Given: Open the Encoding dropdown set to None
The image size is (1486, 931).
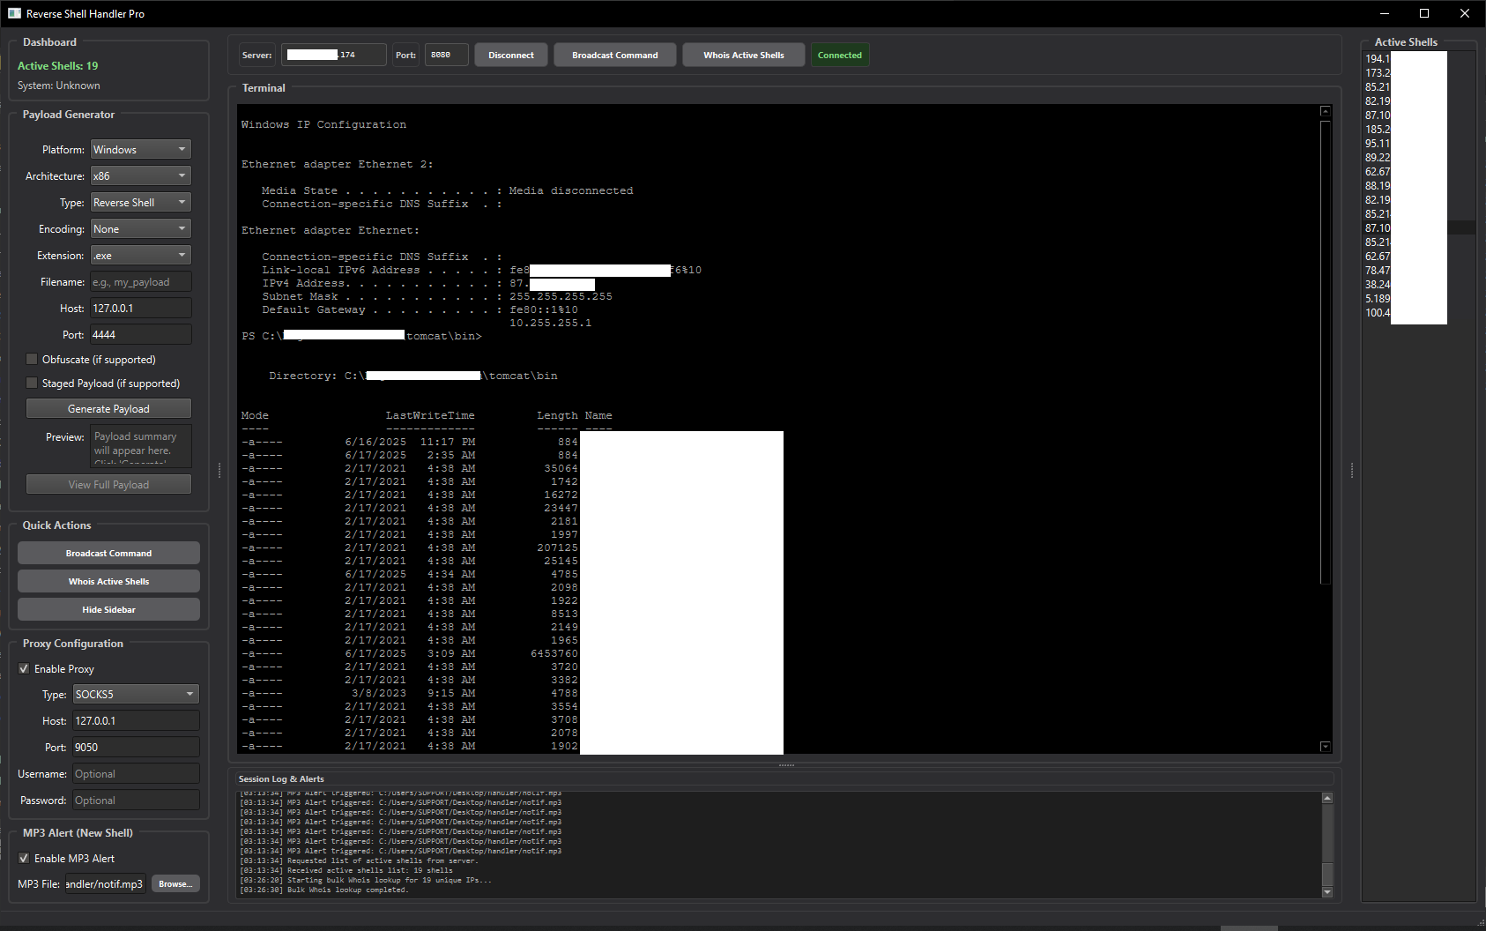Looking at the screenshot, I should click(141, 229).
